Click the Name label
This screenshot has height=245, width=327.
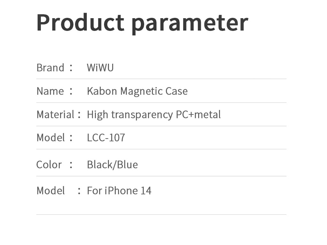click(x=50, y=91)
